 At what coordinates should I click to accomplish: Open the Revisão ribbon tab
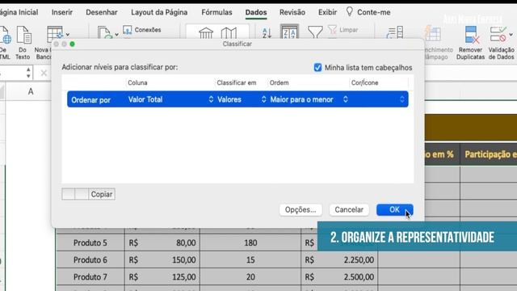292,12
